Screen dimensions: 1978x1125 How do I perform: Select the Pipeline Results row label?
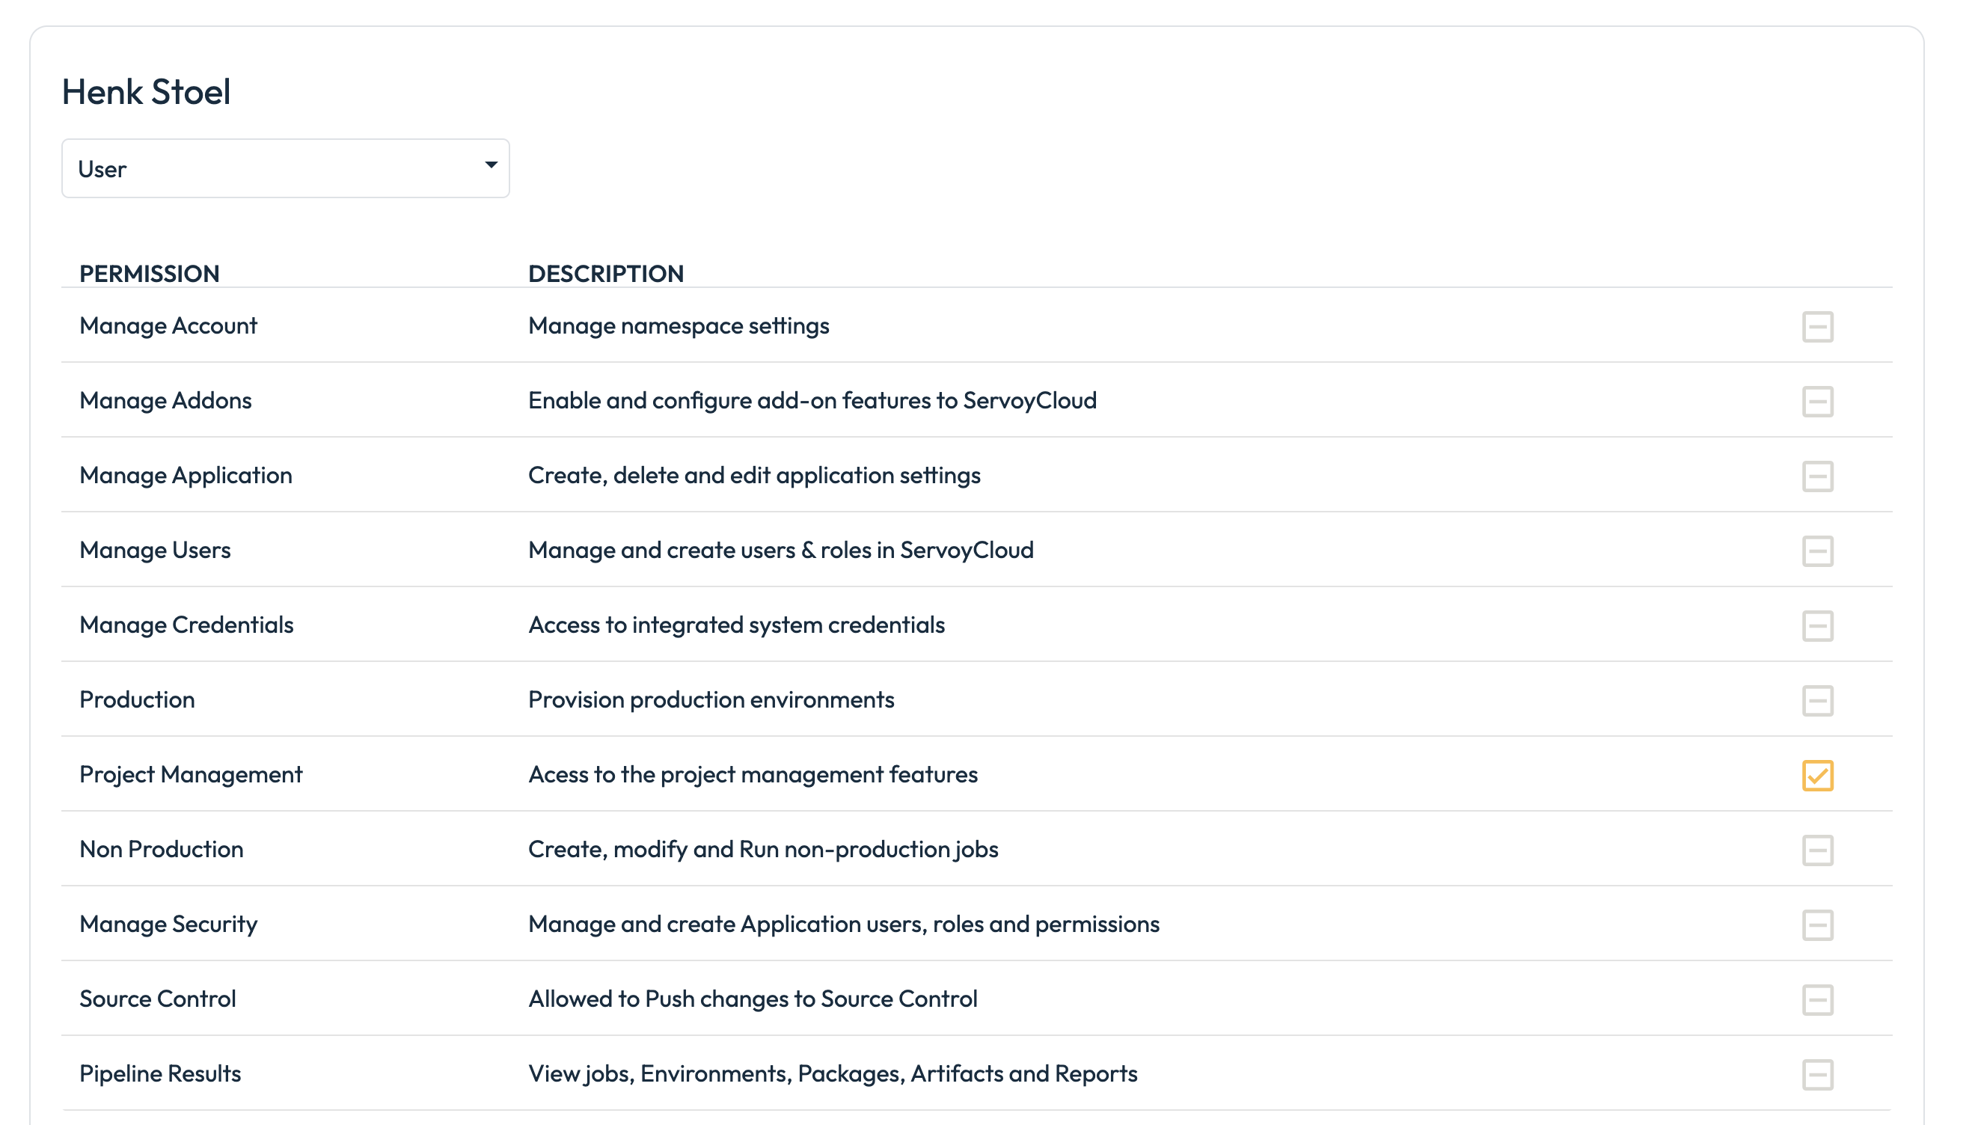[x=160, y=1073]
